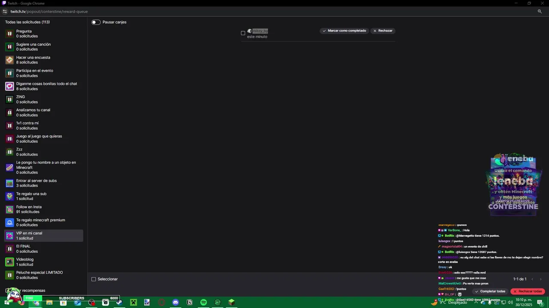Click Completar todas button
The height and width of the screenshot is (308, 549).
tap(490, 291)
